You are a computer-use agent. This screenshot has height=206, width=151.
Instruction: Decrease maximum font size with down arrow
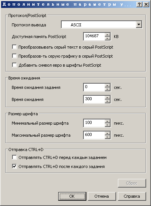tap(107, 137)
